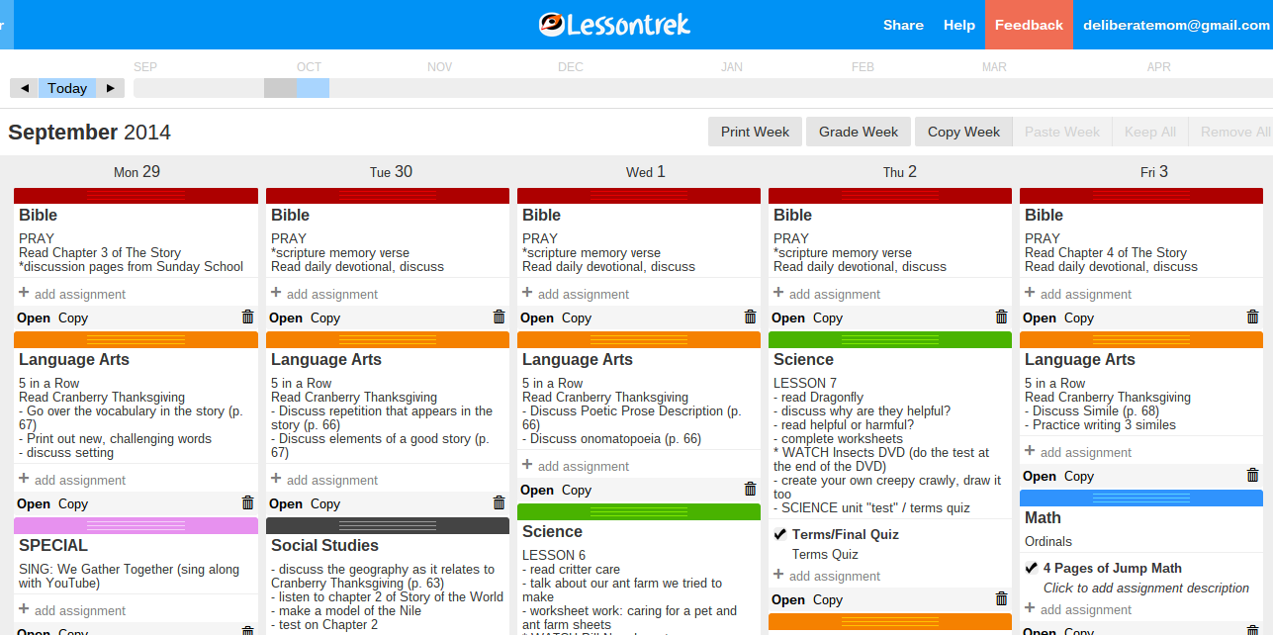
Task: Copy Monday's Bible lesson
Action: [x=73, y=317]
